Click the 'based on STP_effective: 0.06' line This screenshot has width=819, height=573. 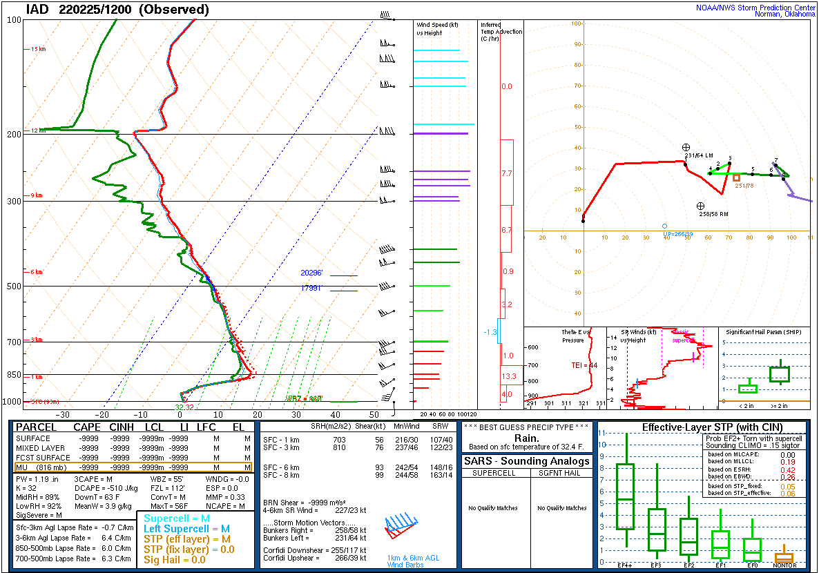751,493
